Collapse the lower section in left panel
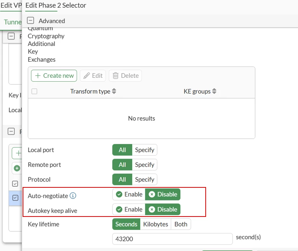Viewport: 298px width, 251px height. (11, 131)
